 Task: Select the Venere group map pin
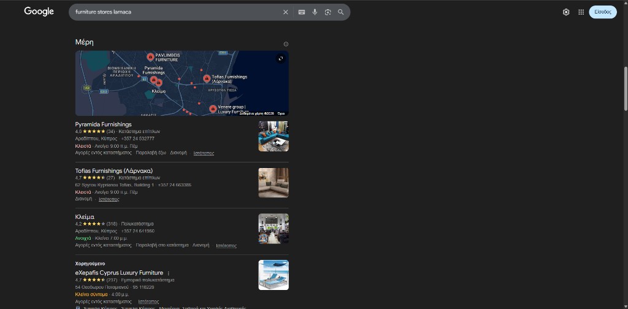tap(213, 109)
